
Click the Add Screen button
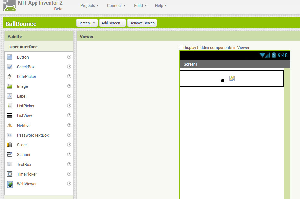(112, 23)
